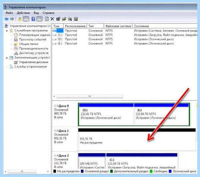Click the Up one level toolbar icon

point(20,19)
